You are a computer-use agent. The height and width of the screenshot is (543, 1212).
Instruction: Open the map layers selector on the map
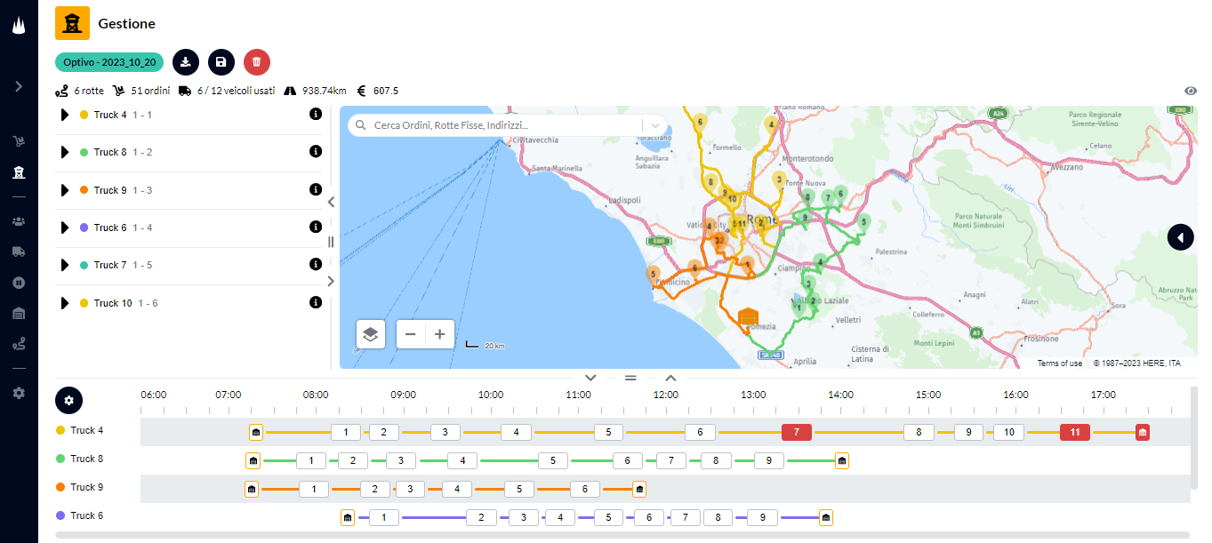point(371,334)
